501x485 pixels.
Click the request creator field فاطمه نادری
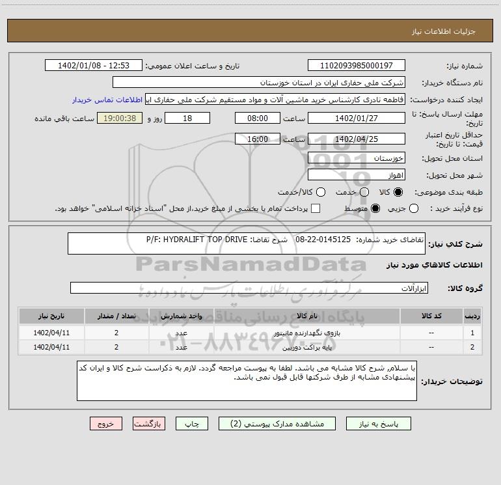(x=275, y=100)
